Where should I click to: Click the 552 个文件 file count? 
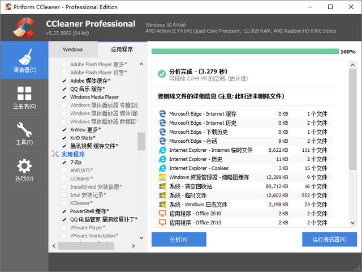(314, 195)
